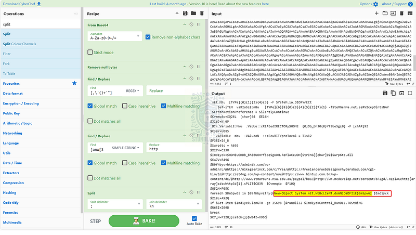Click the BAKE! button
The height and width of the screenshot is (235, 416).
pos(144,220)
